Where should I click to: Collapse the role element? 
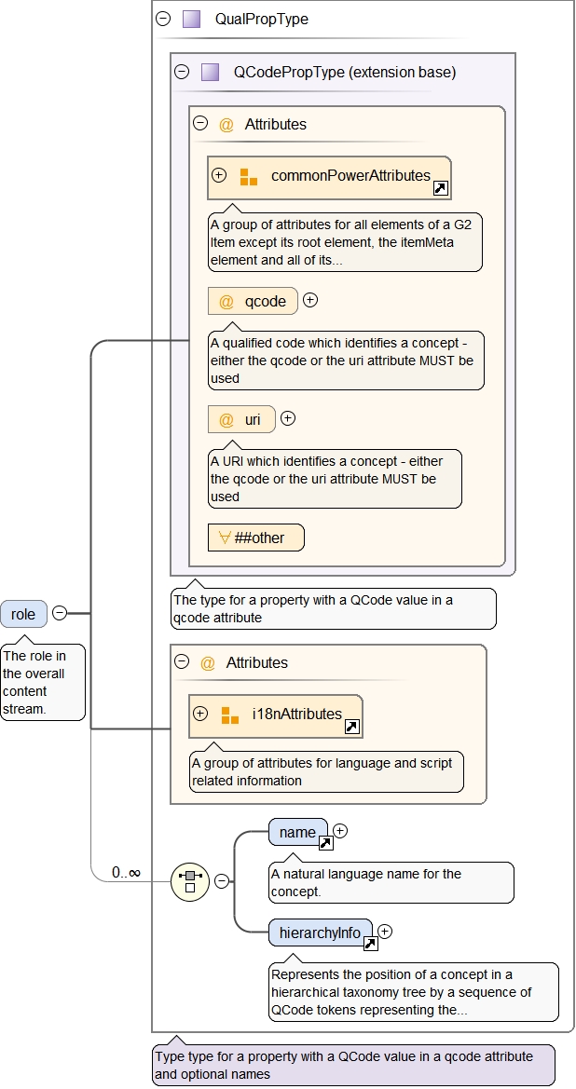pos(60,613)
